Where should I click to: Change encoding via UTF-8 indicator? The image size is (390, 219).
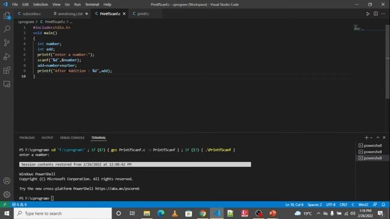click(331, 204)
